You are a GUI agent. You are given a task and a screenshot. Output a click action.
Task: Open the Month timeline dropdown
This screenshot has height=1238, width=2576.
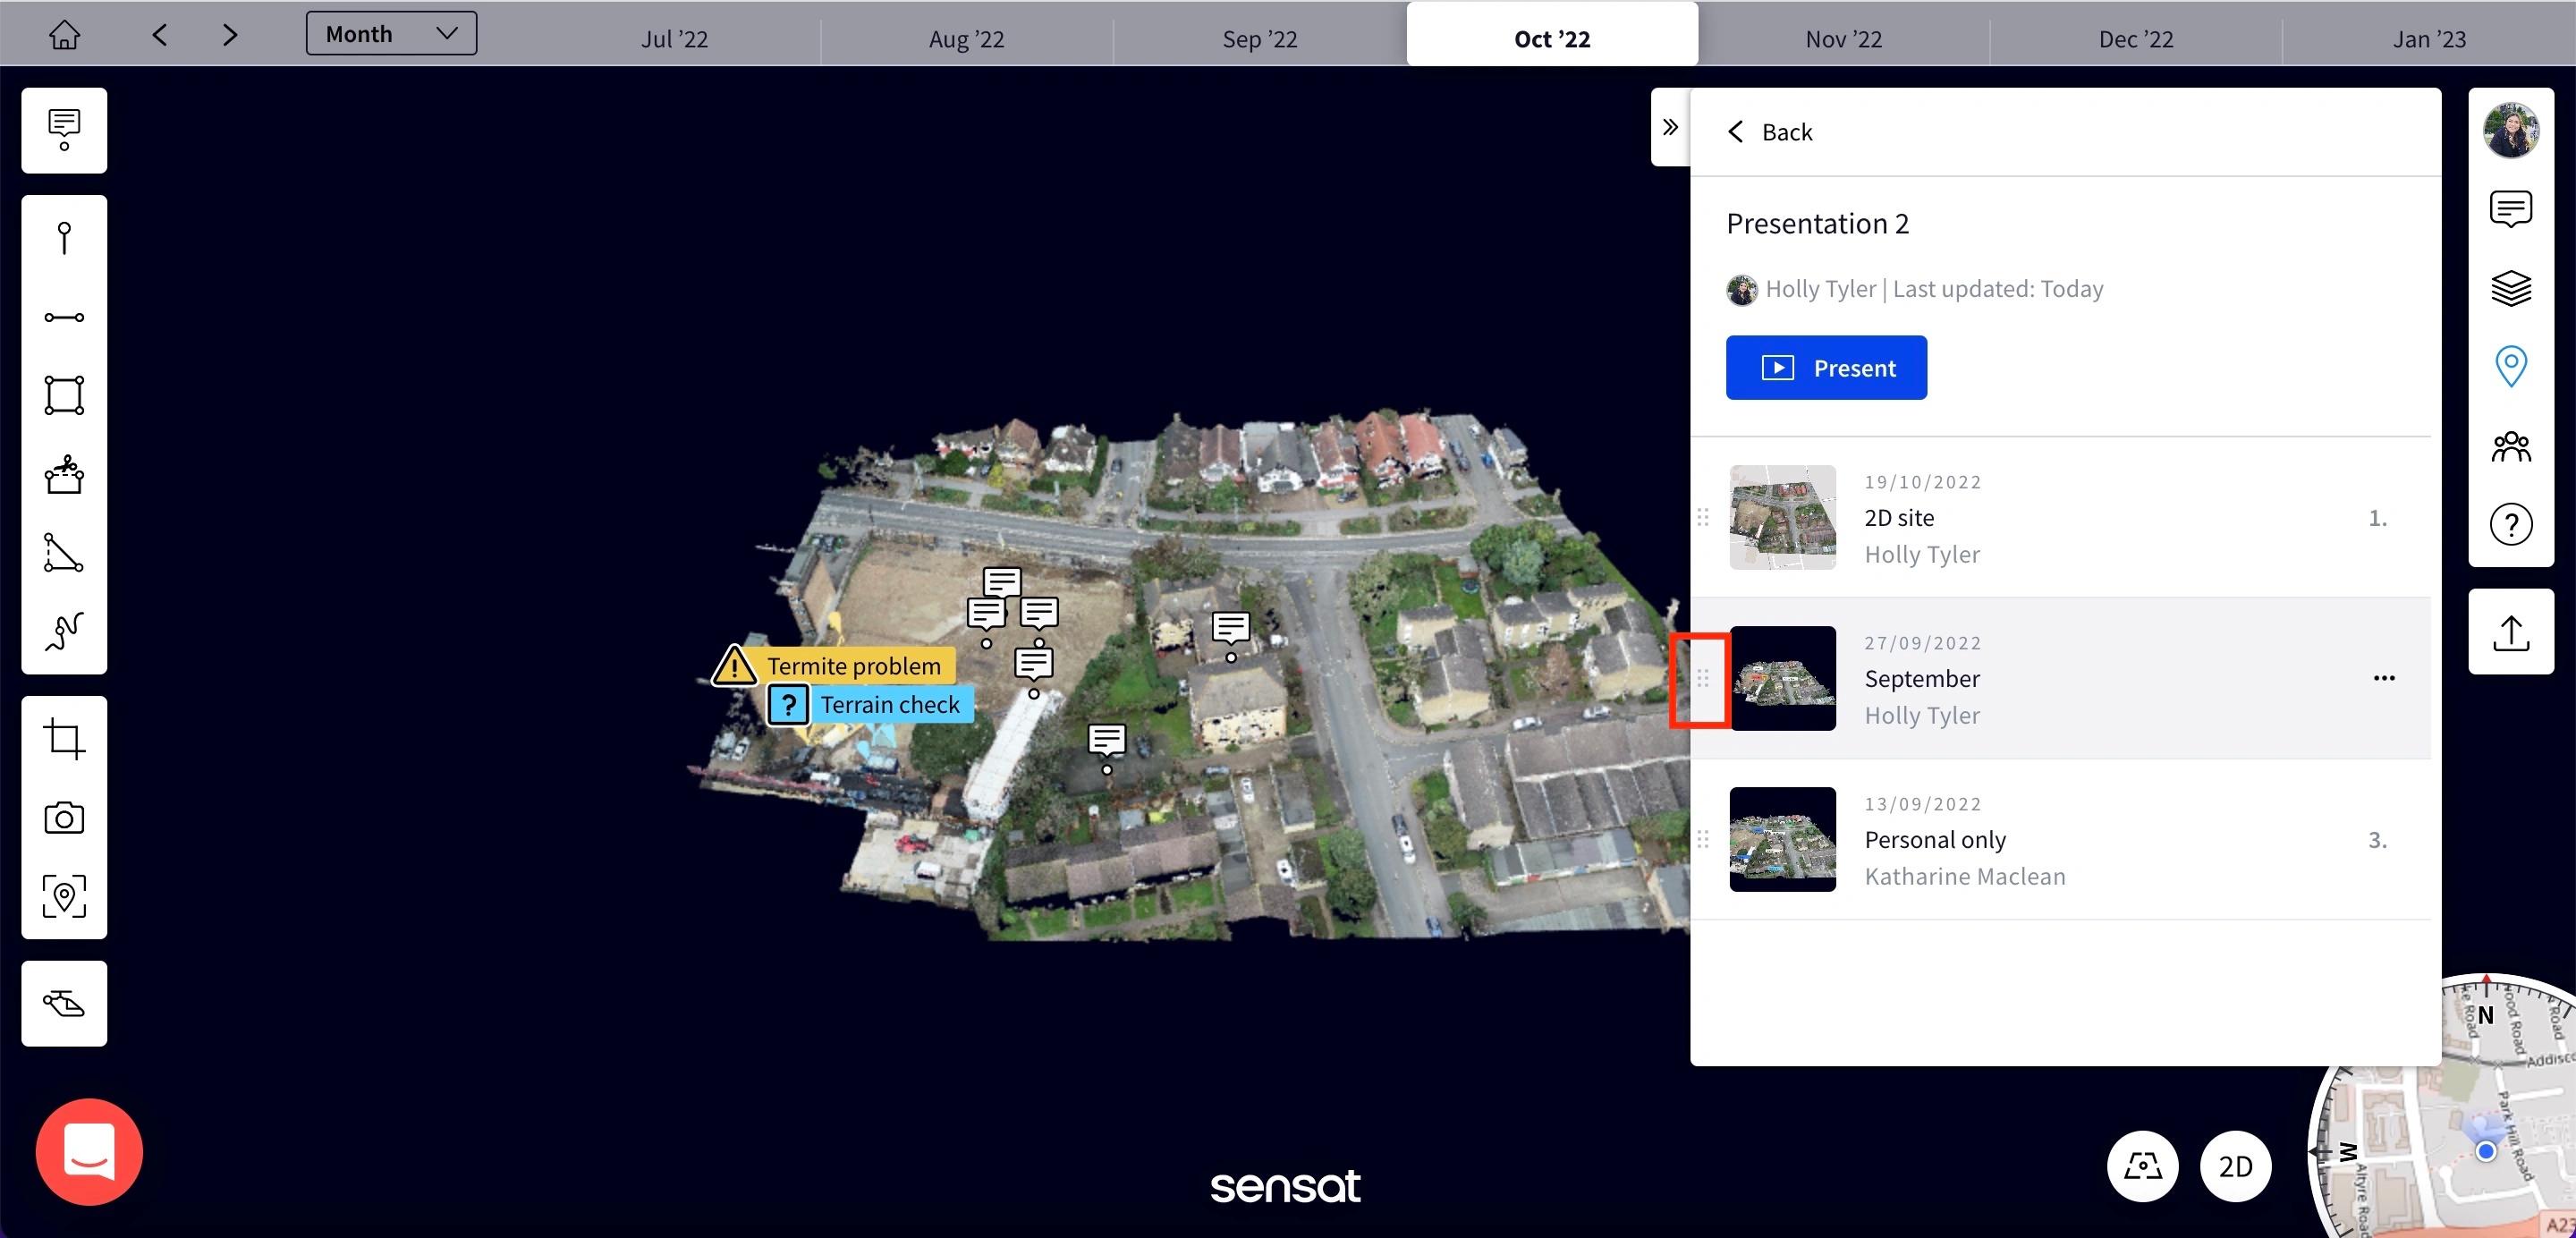coord(391,34)
